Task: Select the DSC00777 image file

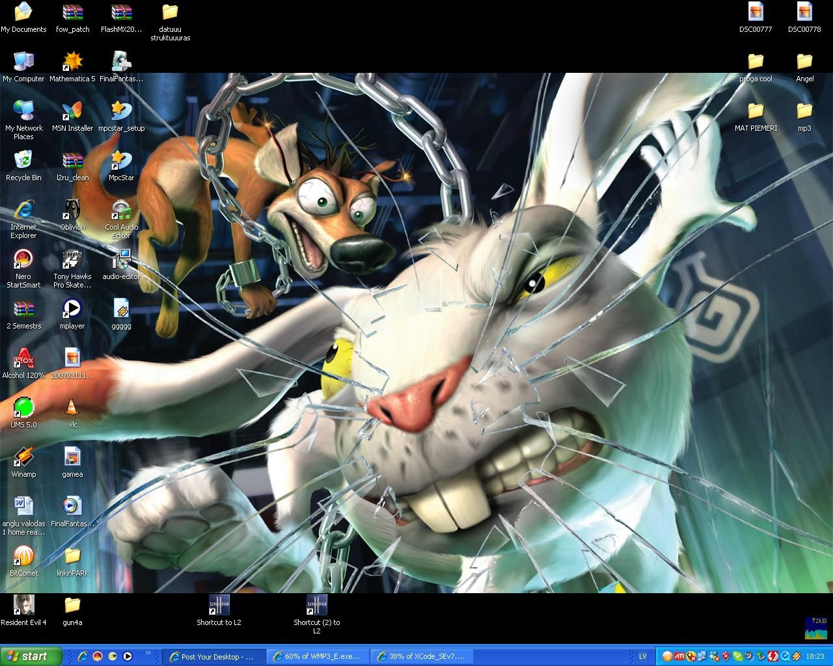Action: (x=756, y=18)
